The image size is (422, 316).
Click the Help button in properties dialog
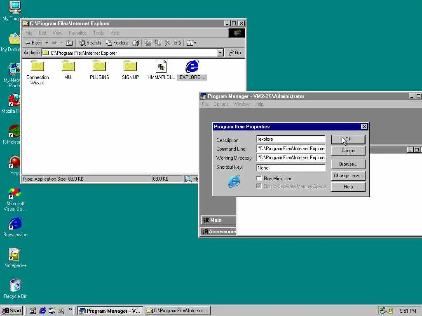pyautogui.click(x=348, y=187)
